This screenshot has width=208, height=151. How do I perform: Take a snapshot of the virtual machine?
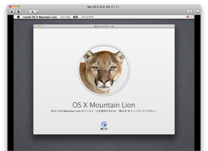click(18, 12)
